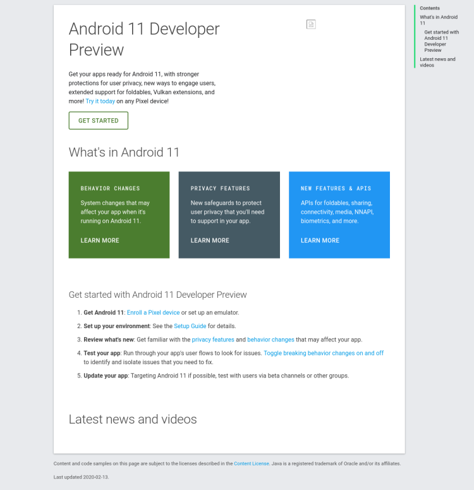Click LEARN MORE in Privacy Features card
The height and width of the screenshot is (490, 474).
pos(210,240)
